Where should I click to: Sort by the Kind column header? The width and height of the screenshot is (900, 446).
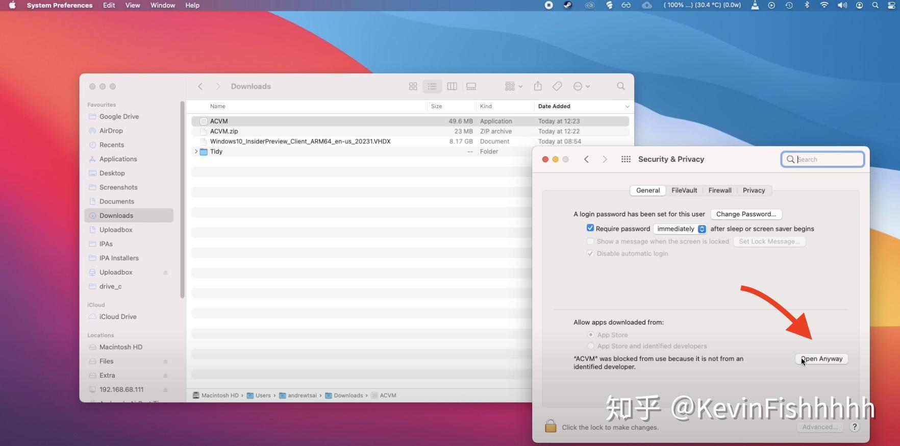[x=486, y=106]
